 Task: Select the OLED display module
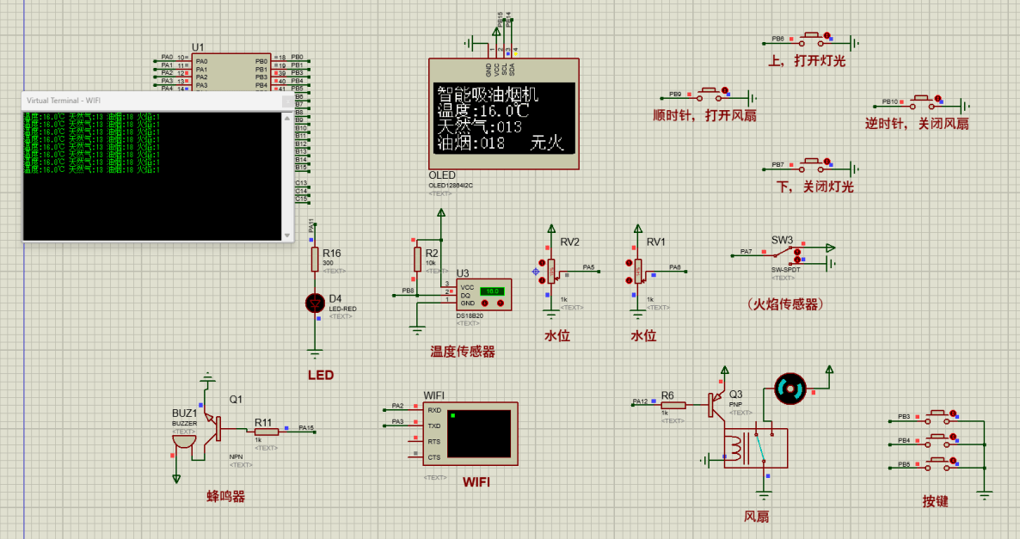[x=504, y=114]
